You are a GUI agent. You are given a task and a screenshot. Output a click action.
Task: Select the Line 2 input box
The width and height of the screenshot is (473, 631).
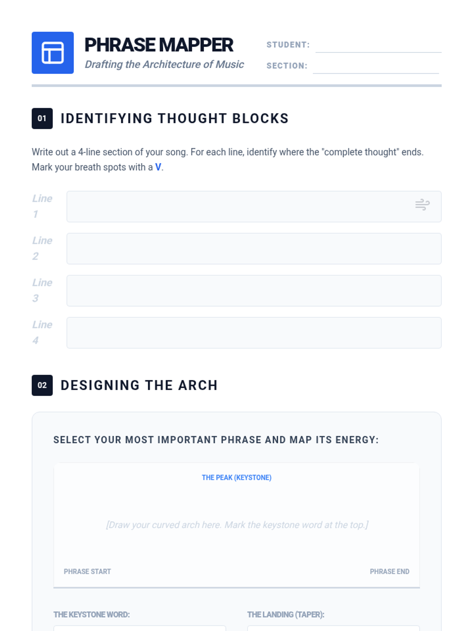(253, 249)
